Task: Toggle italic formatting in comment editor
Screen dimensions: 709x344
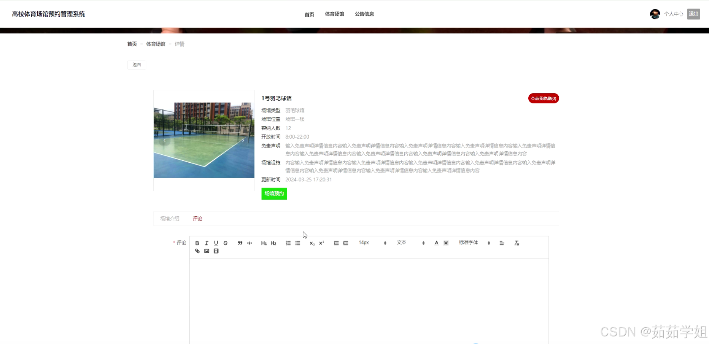Action: (x=207, y=243)
